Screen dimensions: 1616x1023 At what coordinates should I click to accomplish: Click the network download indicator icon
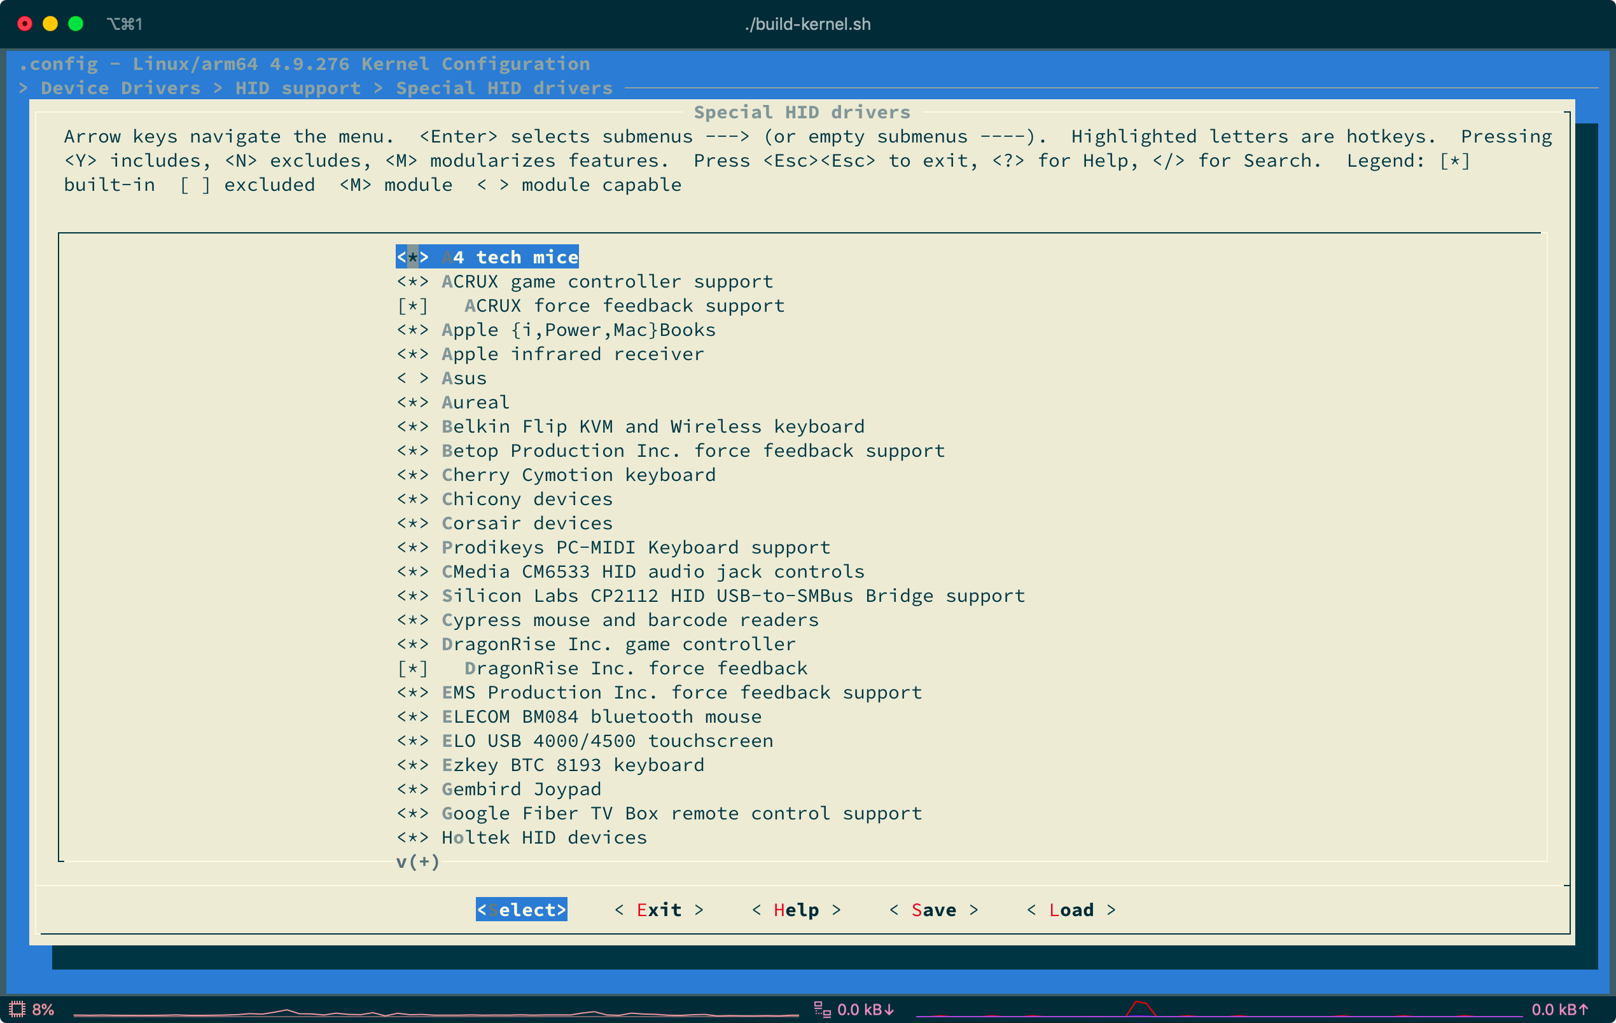822,1009
